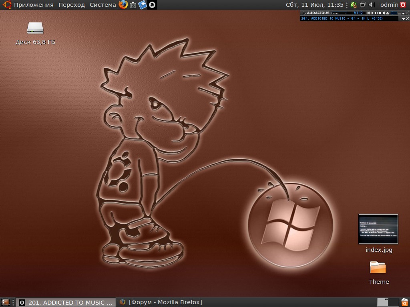This screenshot has width=410, height=307.
Task: Click the Ubuntu logo in the top panel
Action: tap(7, 5)
